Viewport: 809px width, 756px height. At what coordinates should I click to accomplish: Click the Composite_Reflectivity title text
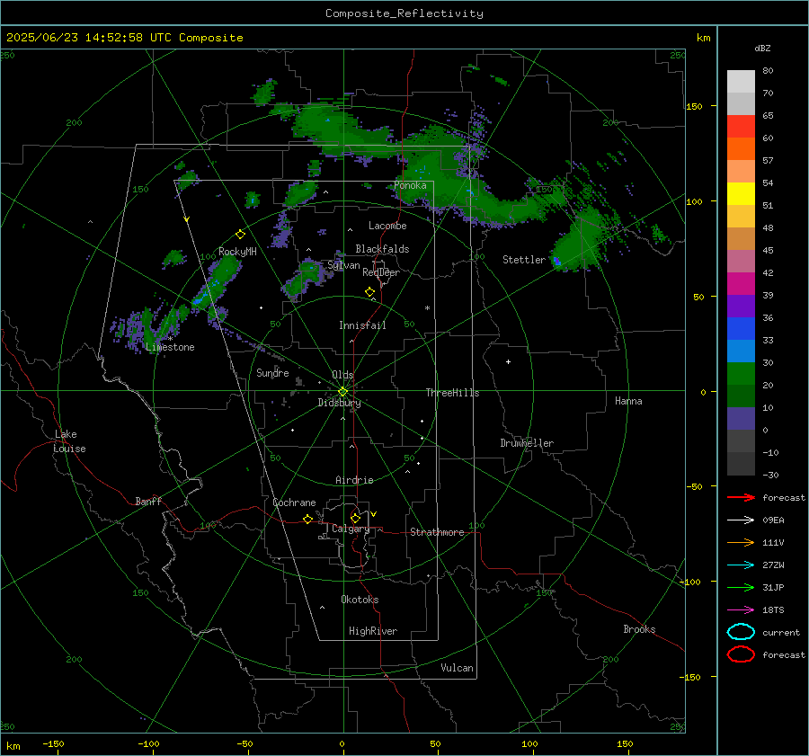404,13
